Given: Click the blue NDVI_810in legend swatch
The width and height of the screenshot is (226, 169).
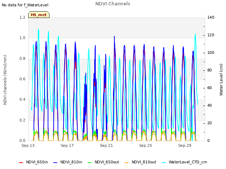Looking at the screenshot, I should click(55, 163).
